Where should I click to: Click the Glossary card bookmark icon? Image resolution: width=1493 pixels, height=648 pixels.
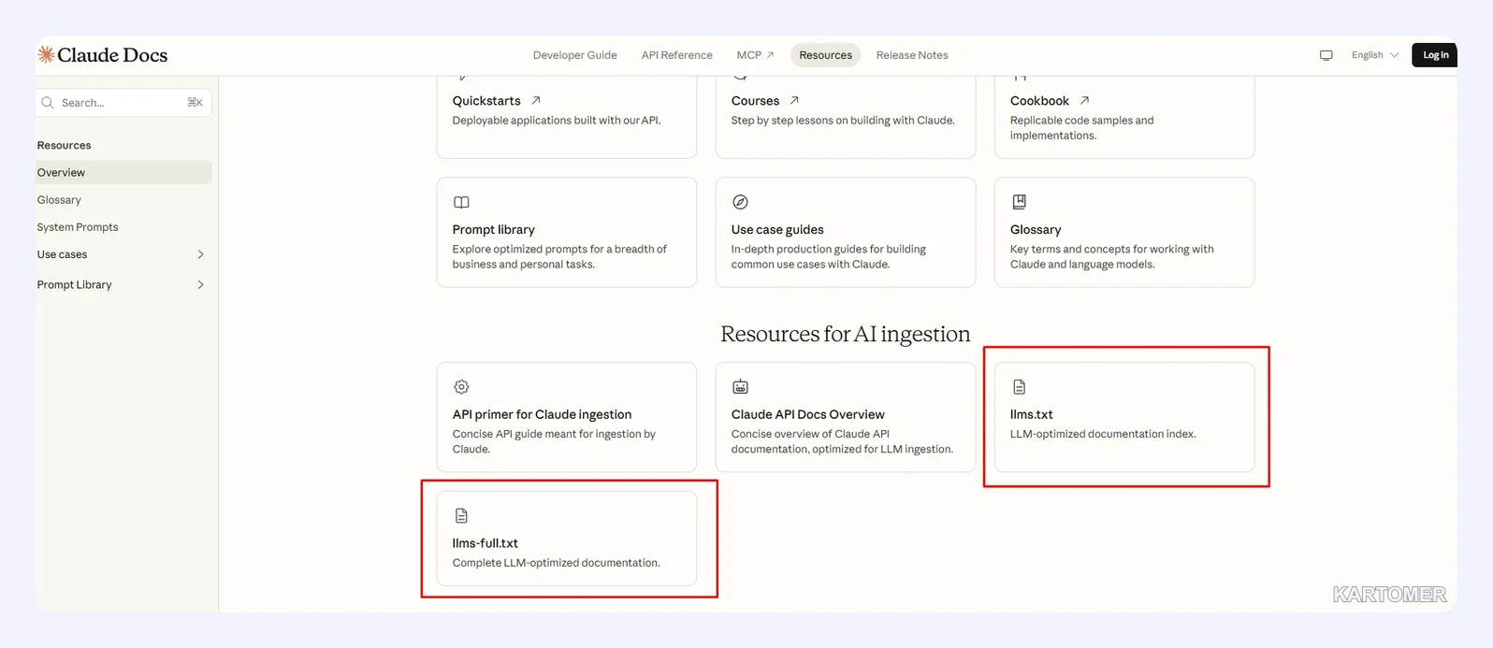click(1019, 202)
